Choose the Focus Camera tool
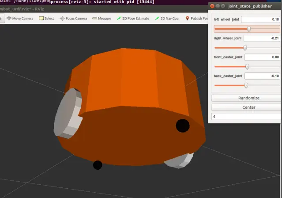282x198 pixels. pyautogui.click(x=73, y=19)
